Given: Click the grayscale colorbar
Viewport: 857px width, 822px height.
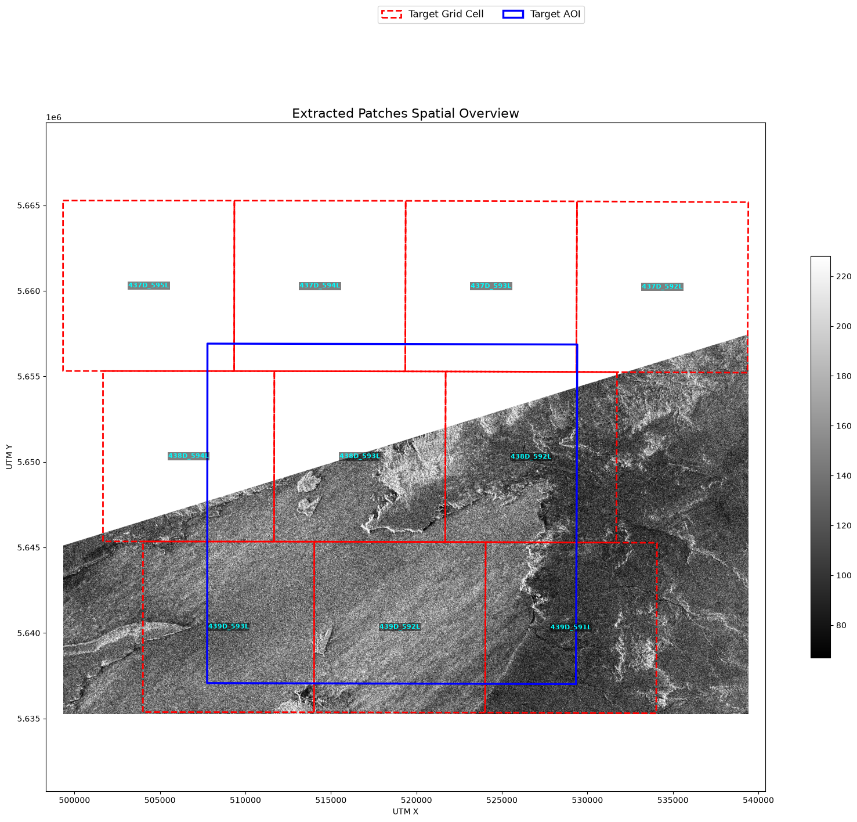Looking at the screenshot, I should point(820,457).
